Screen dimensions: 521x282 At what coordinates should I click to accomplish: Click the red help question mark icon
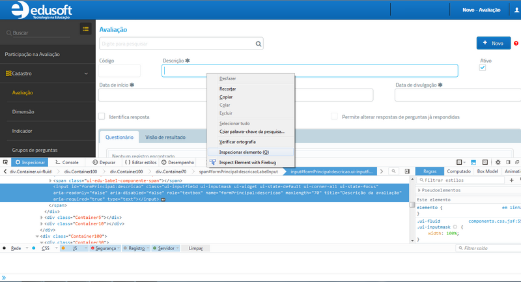pyautogui.click(x=516, y=43)
